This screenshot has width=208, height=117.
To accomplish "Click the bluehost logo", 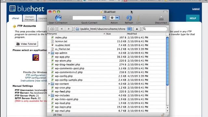I will 27,9.
